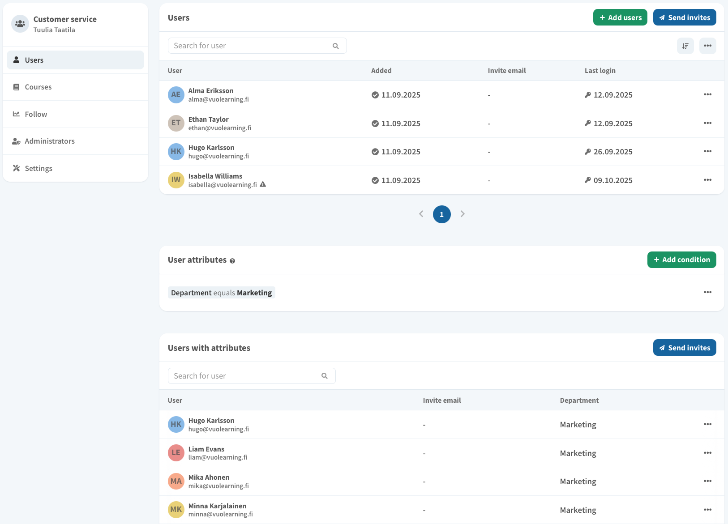This screenshot has width=728, height=524.
Task: Open the row menu for Ethan Taylor
Action: pos(707,123)
